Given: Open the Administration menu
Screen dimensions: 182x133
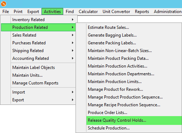Looking at the screenshot, I should coord(168,12).
